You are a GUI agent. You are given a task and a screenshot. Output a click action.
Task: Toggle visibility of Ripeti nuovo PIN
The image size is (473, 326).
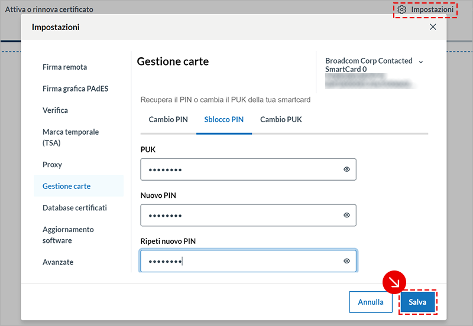(347, 260)
